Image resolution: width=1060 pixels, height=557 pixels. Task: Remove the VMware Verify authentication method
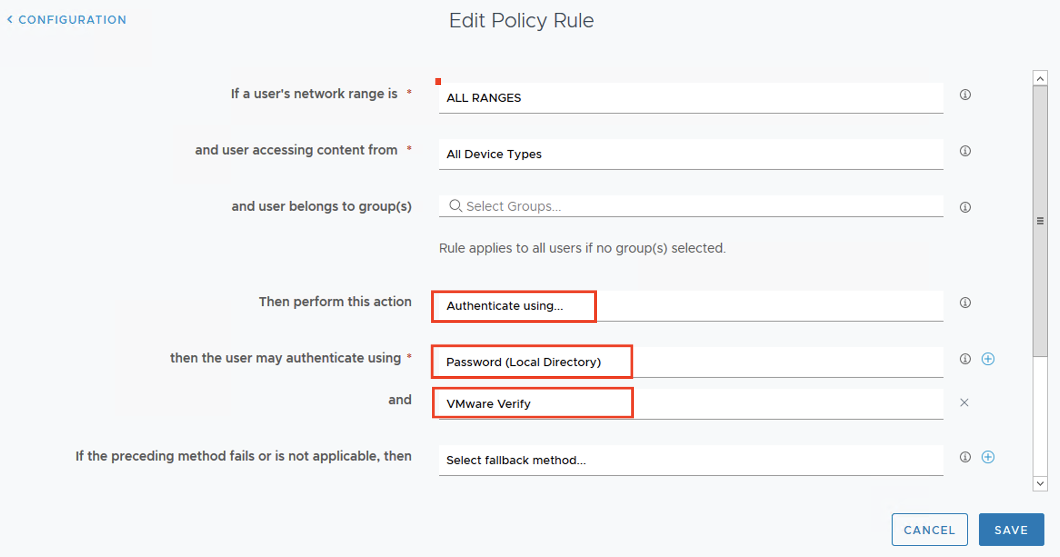(964, 403)
